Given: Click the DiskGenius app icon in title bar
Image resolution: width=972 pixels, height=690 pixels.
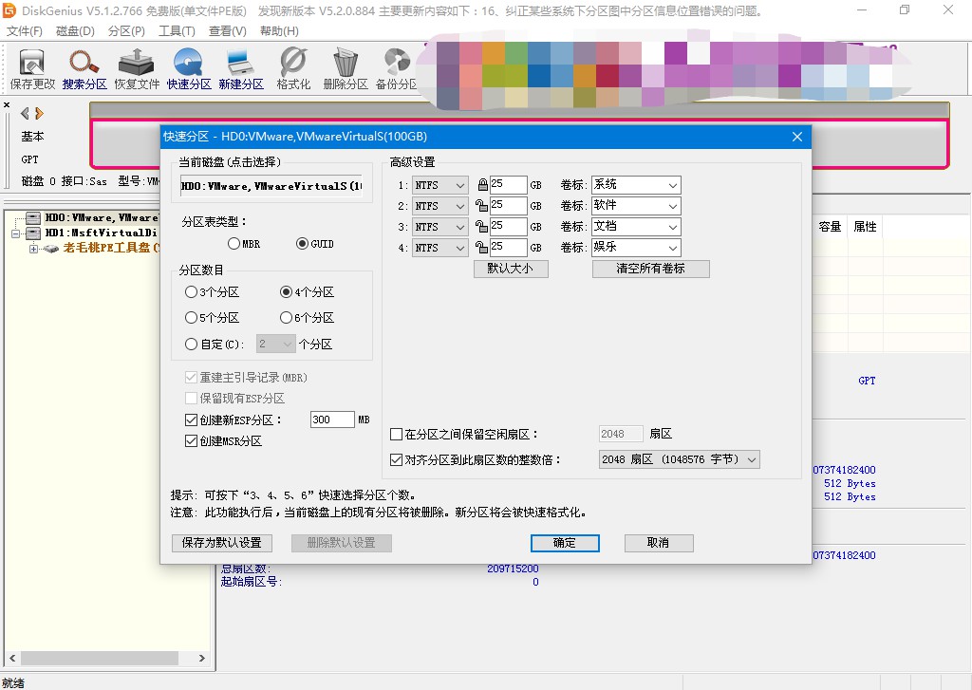Looking at the screenshot, I should tap(9, 9).
